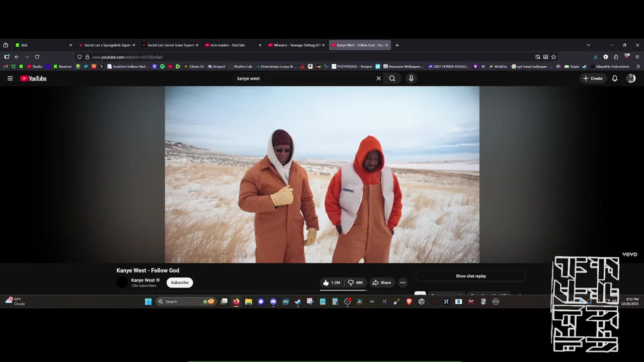The width and height of the screenshot is (644, 362).
Task: Switch to Secret Lair x SpongeBob tab
Action: 107,45
